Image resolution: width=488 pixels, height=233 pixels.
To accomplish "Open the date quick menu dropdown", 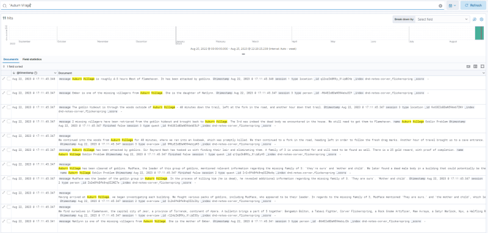I will click(x=453, y=5).
